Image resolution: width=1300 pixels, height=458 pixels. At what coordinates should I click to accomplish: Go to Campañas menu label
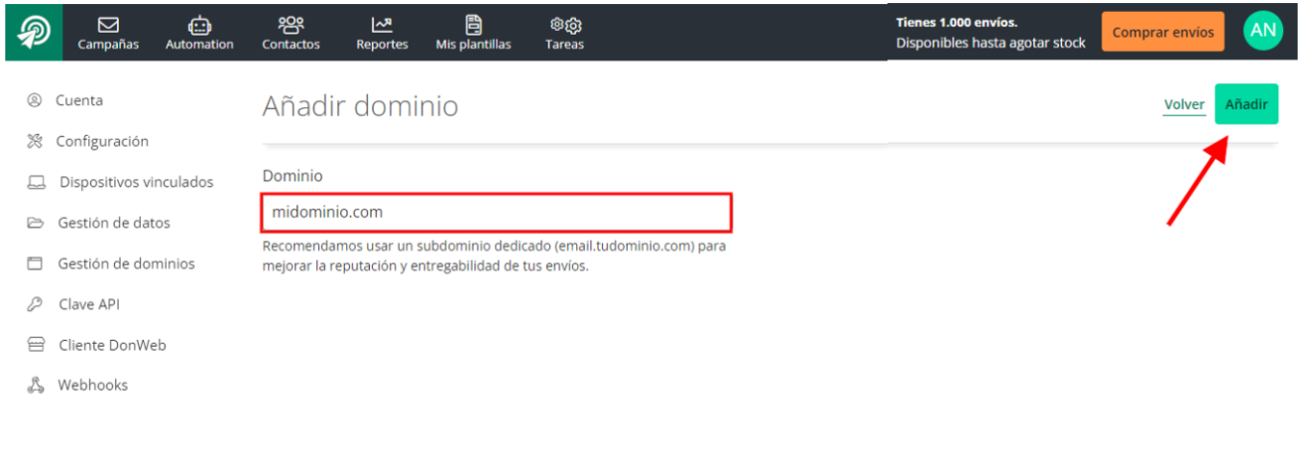(x=108, y=45)
